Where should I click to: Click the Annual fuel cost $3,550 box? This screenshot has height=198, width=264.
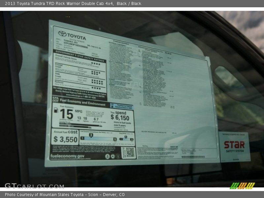coord(65,137)
